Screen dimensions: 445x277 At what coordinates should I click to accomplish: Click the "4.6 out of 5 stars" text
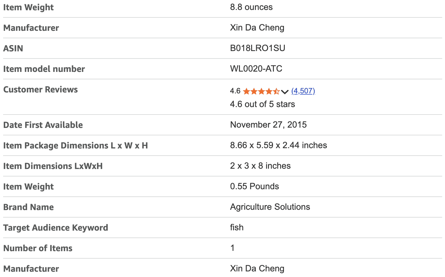pyautogui.click(x=262, y=104)
